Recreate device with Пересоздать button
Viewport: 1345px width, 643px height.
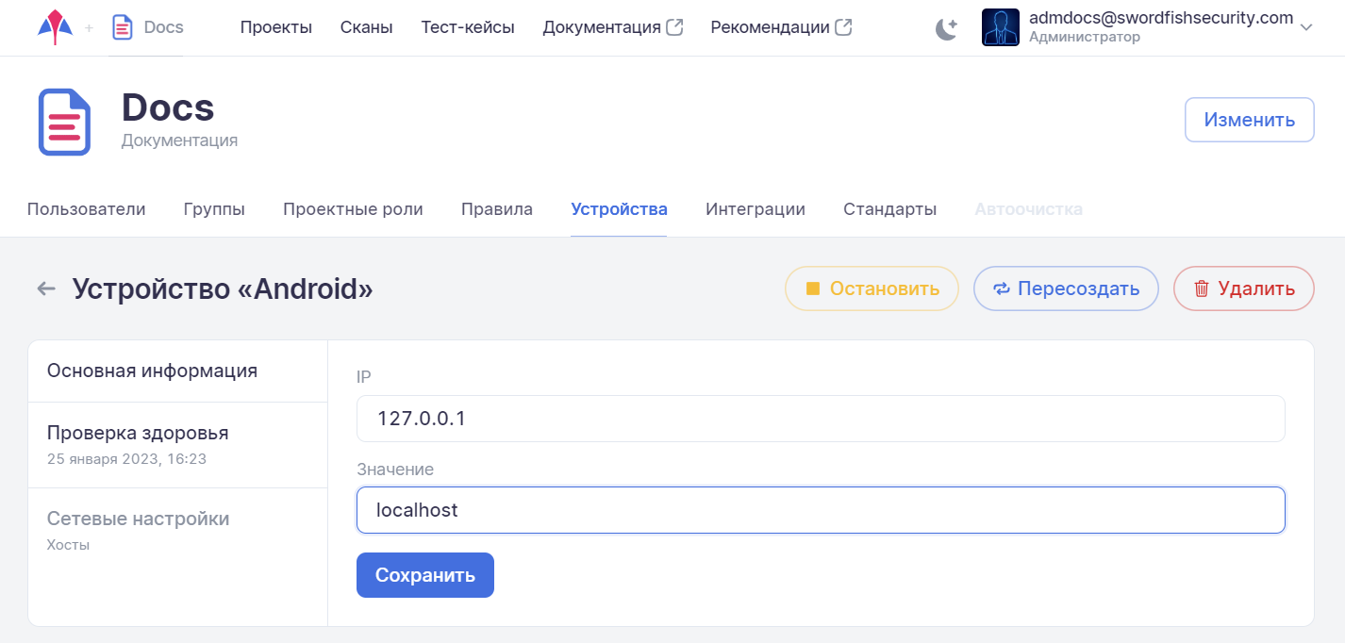click(x=1065, y=289)
